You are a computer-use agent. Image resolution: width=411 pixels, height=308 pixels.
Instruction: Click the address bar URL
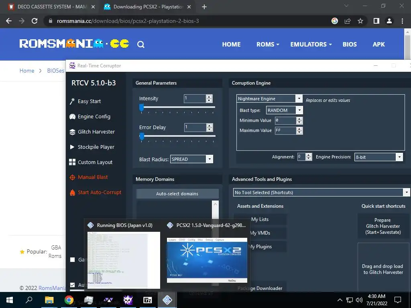pyautogui.click(x=128, y=21)
